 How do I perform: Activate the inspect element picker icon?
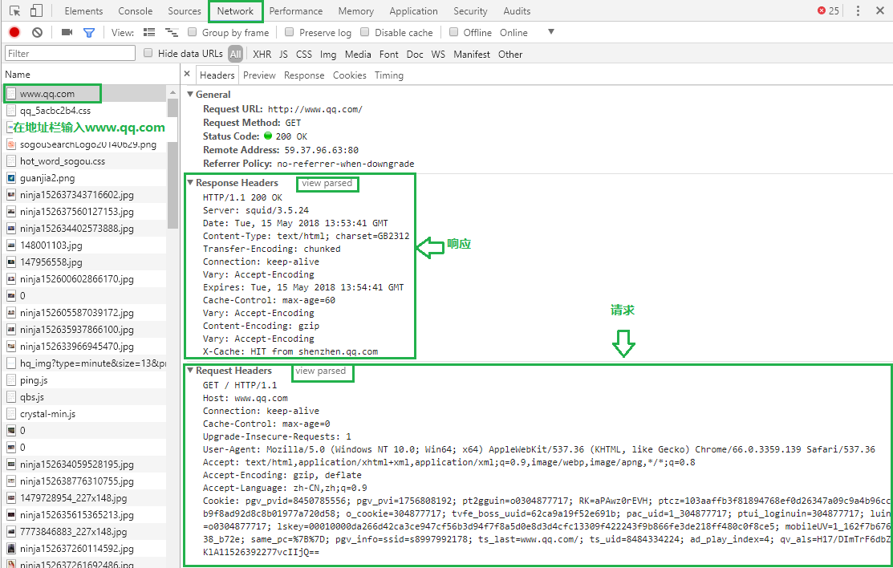(14, 10)
